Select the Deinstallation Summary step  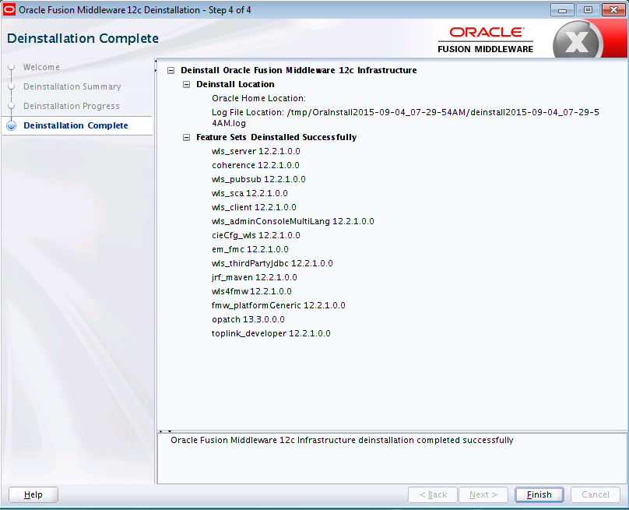coord(72,86)
